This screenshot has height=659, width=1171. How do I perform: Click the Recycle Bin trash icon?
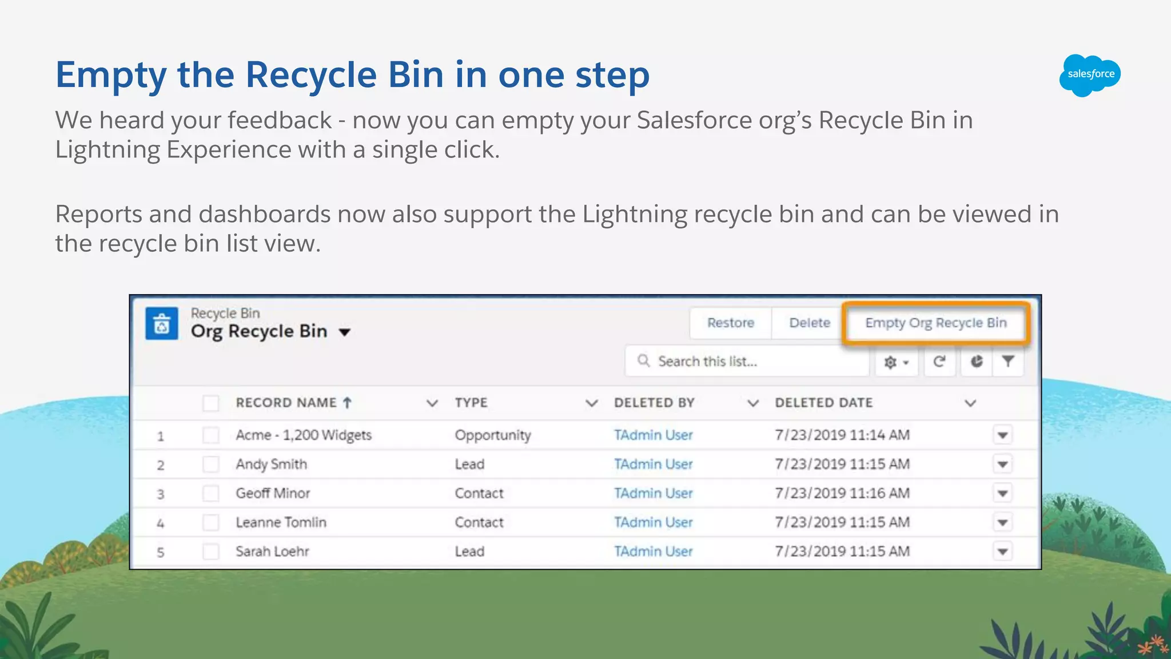point(162,324)
